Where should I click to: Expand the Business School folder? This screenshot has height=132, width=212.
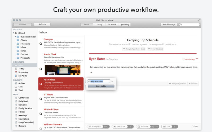tap(15, 36)
